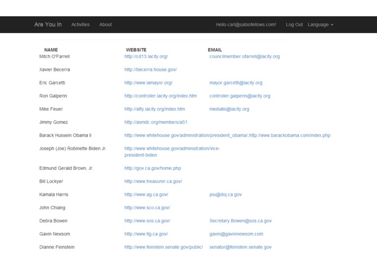Open http://www.ltg.ca.gov/ link
377x268 pixels.
coord(146,234)
